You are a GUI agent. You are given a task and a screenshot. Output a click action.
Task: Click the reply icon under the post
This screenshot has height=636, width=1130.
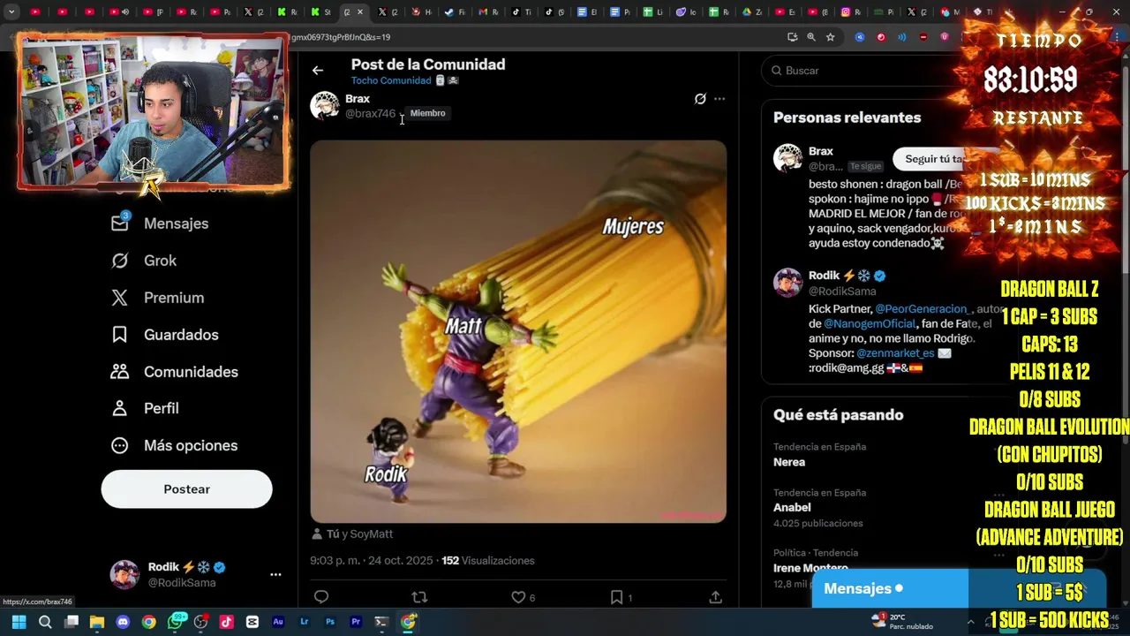click(x=321, y=597)
